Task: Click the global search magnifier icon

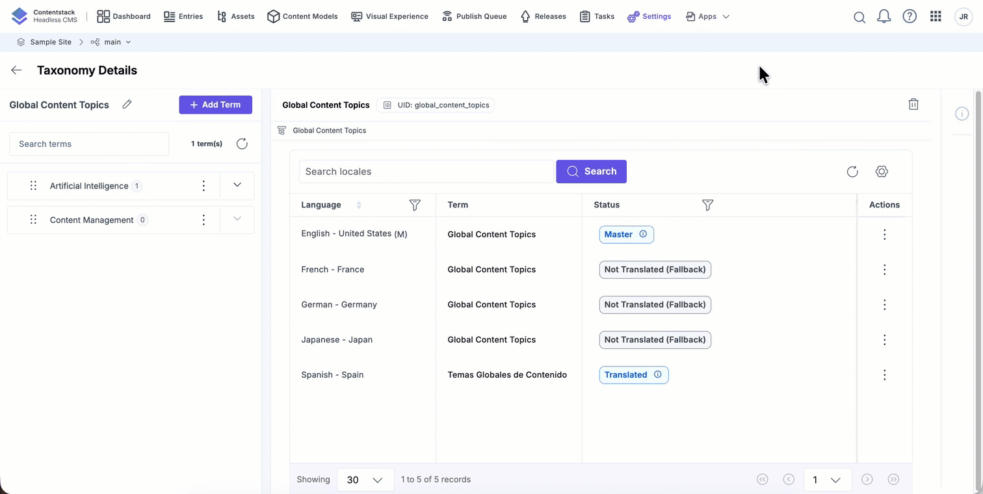Action: click(x=859, y=17)
